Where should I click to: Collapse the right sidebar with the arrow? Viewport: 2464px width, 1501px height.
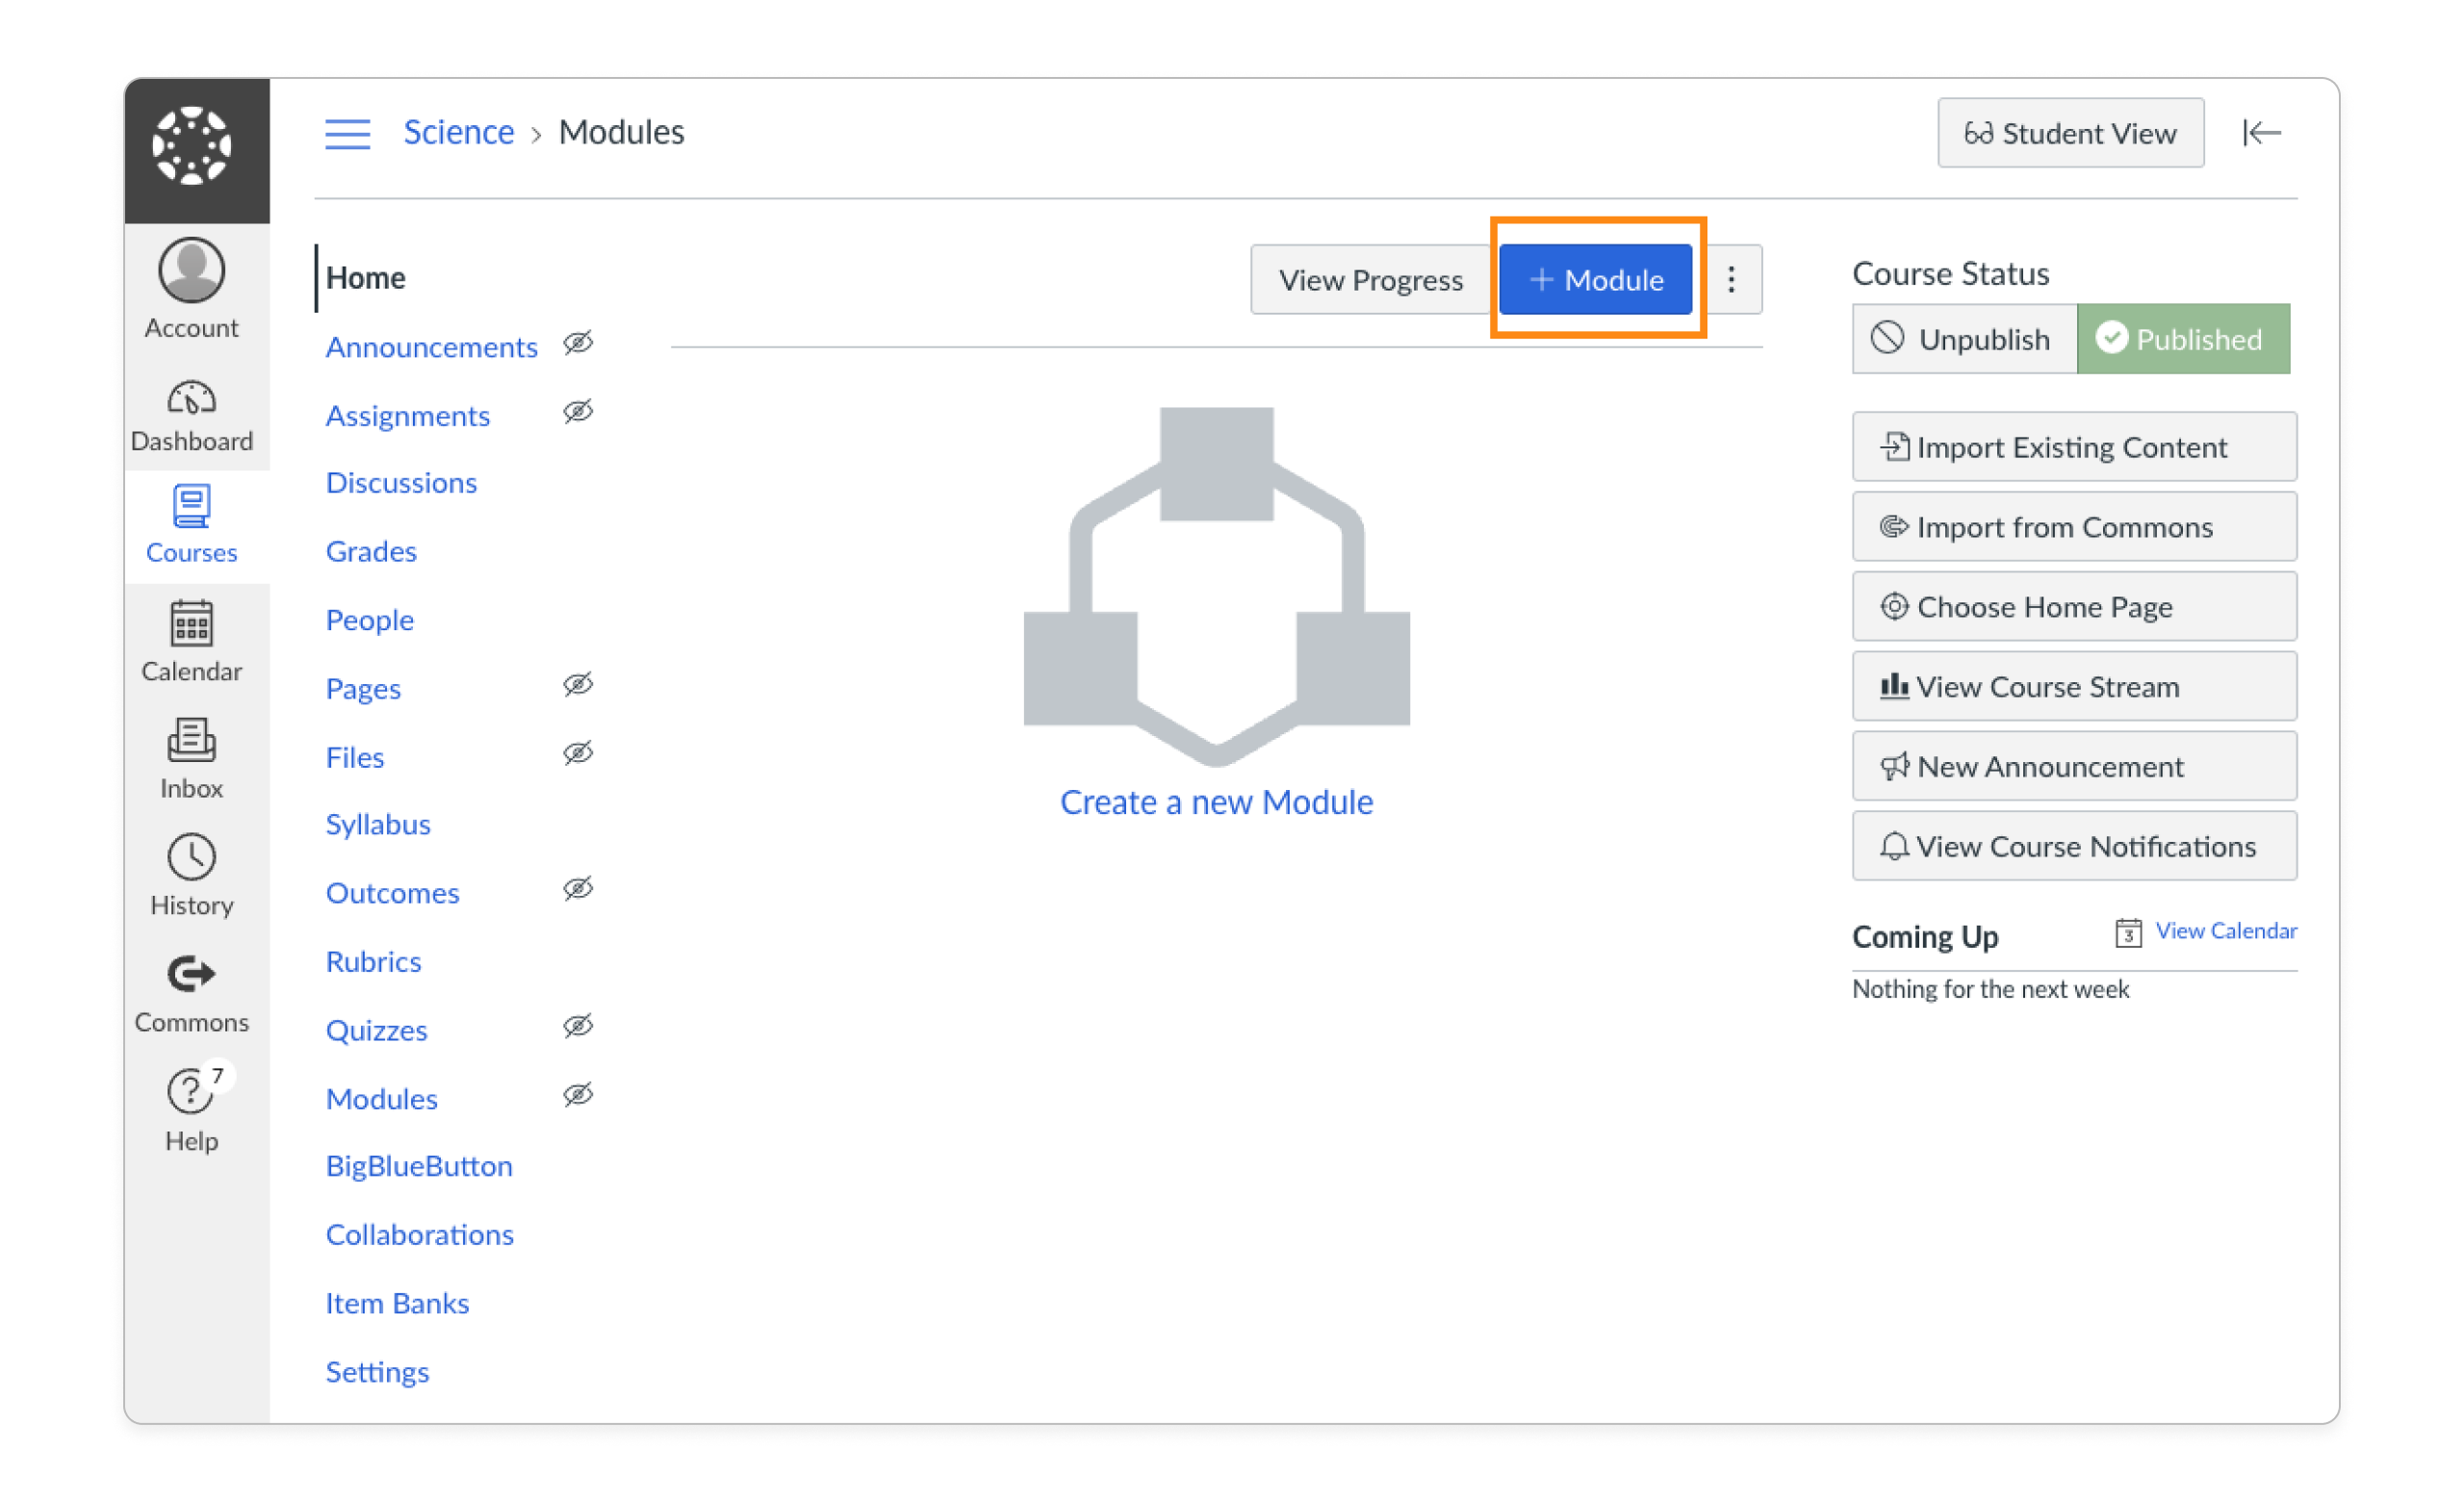tap(2263, 132)
